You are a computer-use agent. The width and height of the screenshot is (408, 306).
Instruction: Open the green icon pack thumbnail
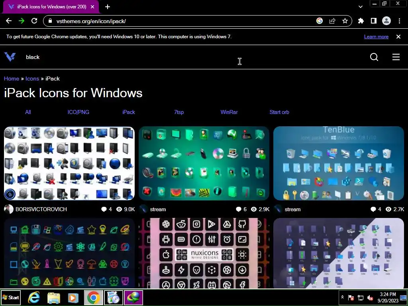[204, 163]
